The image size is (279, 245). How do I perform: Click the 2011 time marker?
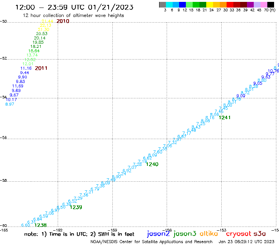[41, 68]
